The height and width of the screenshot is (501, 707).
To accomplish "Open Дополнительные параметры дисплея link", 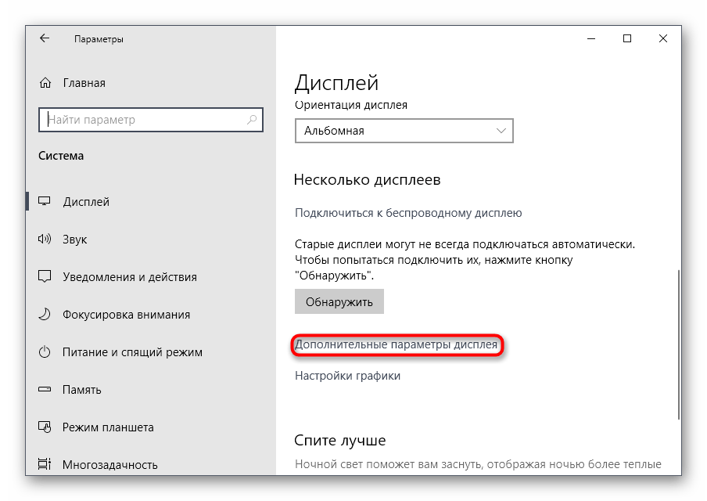I will pos(396,344).
